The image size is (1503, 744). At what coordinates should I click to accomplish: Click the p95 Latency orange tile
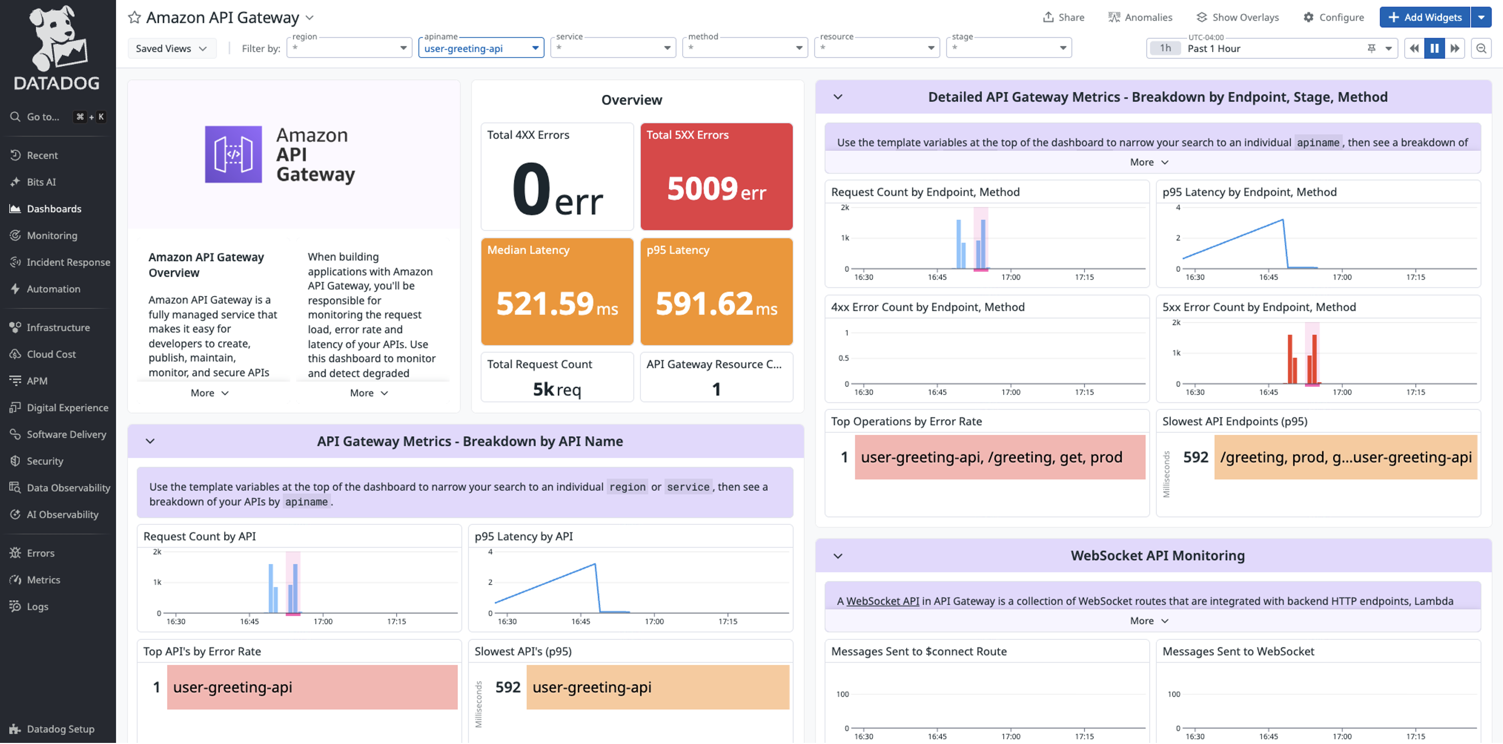716,292
